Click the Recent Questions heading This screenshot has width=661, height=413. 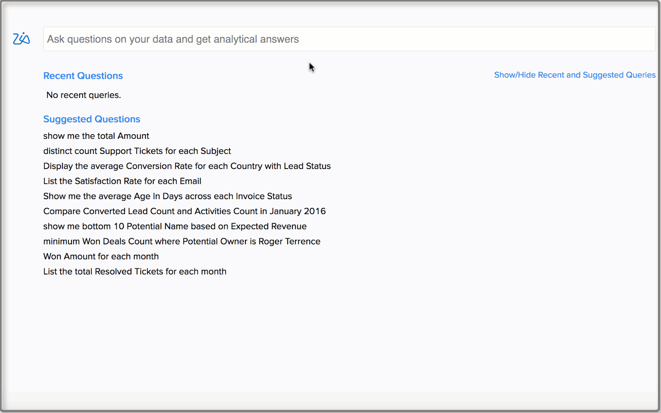83,76
